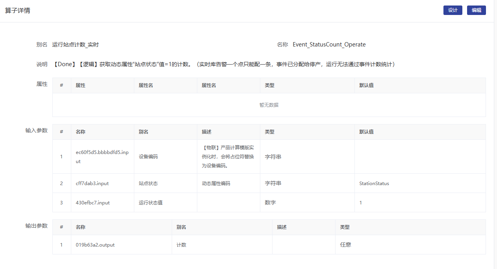Image resolution: width=497 pixels, height=269 pixels.
Task: Click the 计数 alias in output parameters
Action: [182, 245]
